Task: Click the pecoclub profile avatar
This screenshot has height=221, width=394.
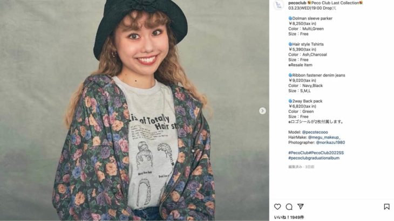Action: 278,5
